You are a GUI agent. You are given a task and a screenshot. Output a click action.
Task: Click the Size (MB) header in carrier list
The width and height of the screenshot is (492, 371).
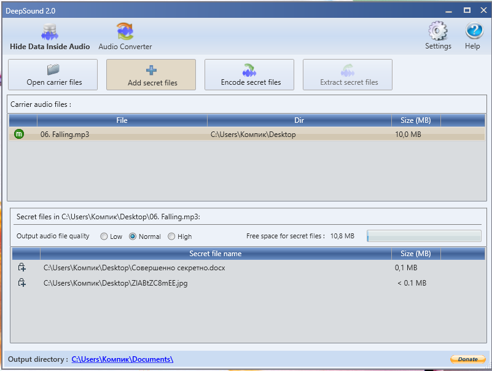tap(416, 120)
